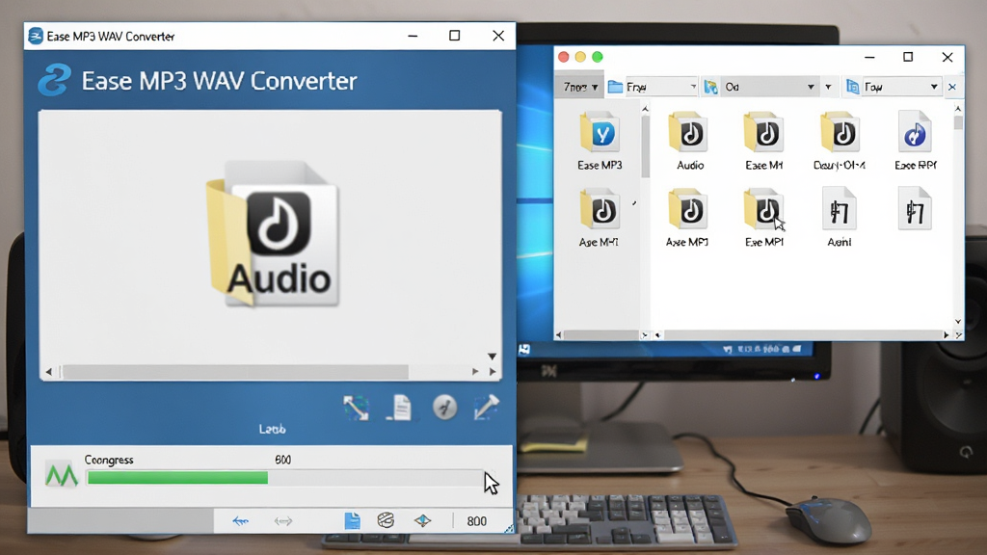Click the green waveform icon beside progress bar
Viewport: 987px width, 555px height.
pyautogui.click(x=62, y=475)
